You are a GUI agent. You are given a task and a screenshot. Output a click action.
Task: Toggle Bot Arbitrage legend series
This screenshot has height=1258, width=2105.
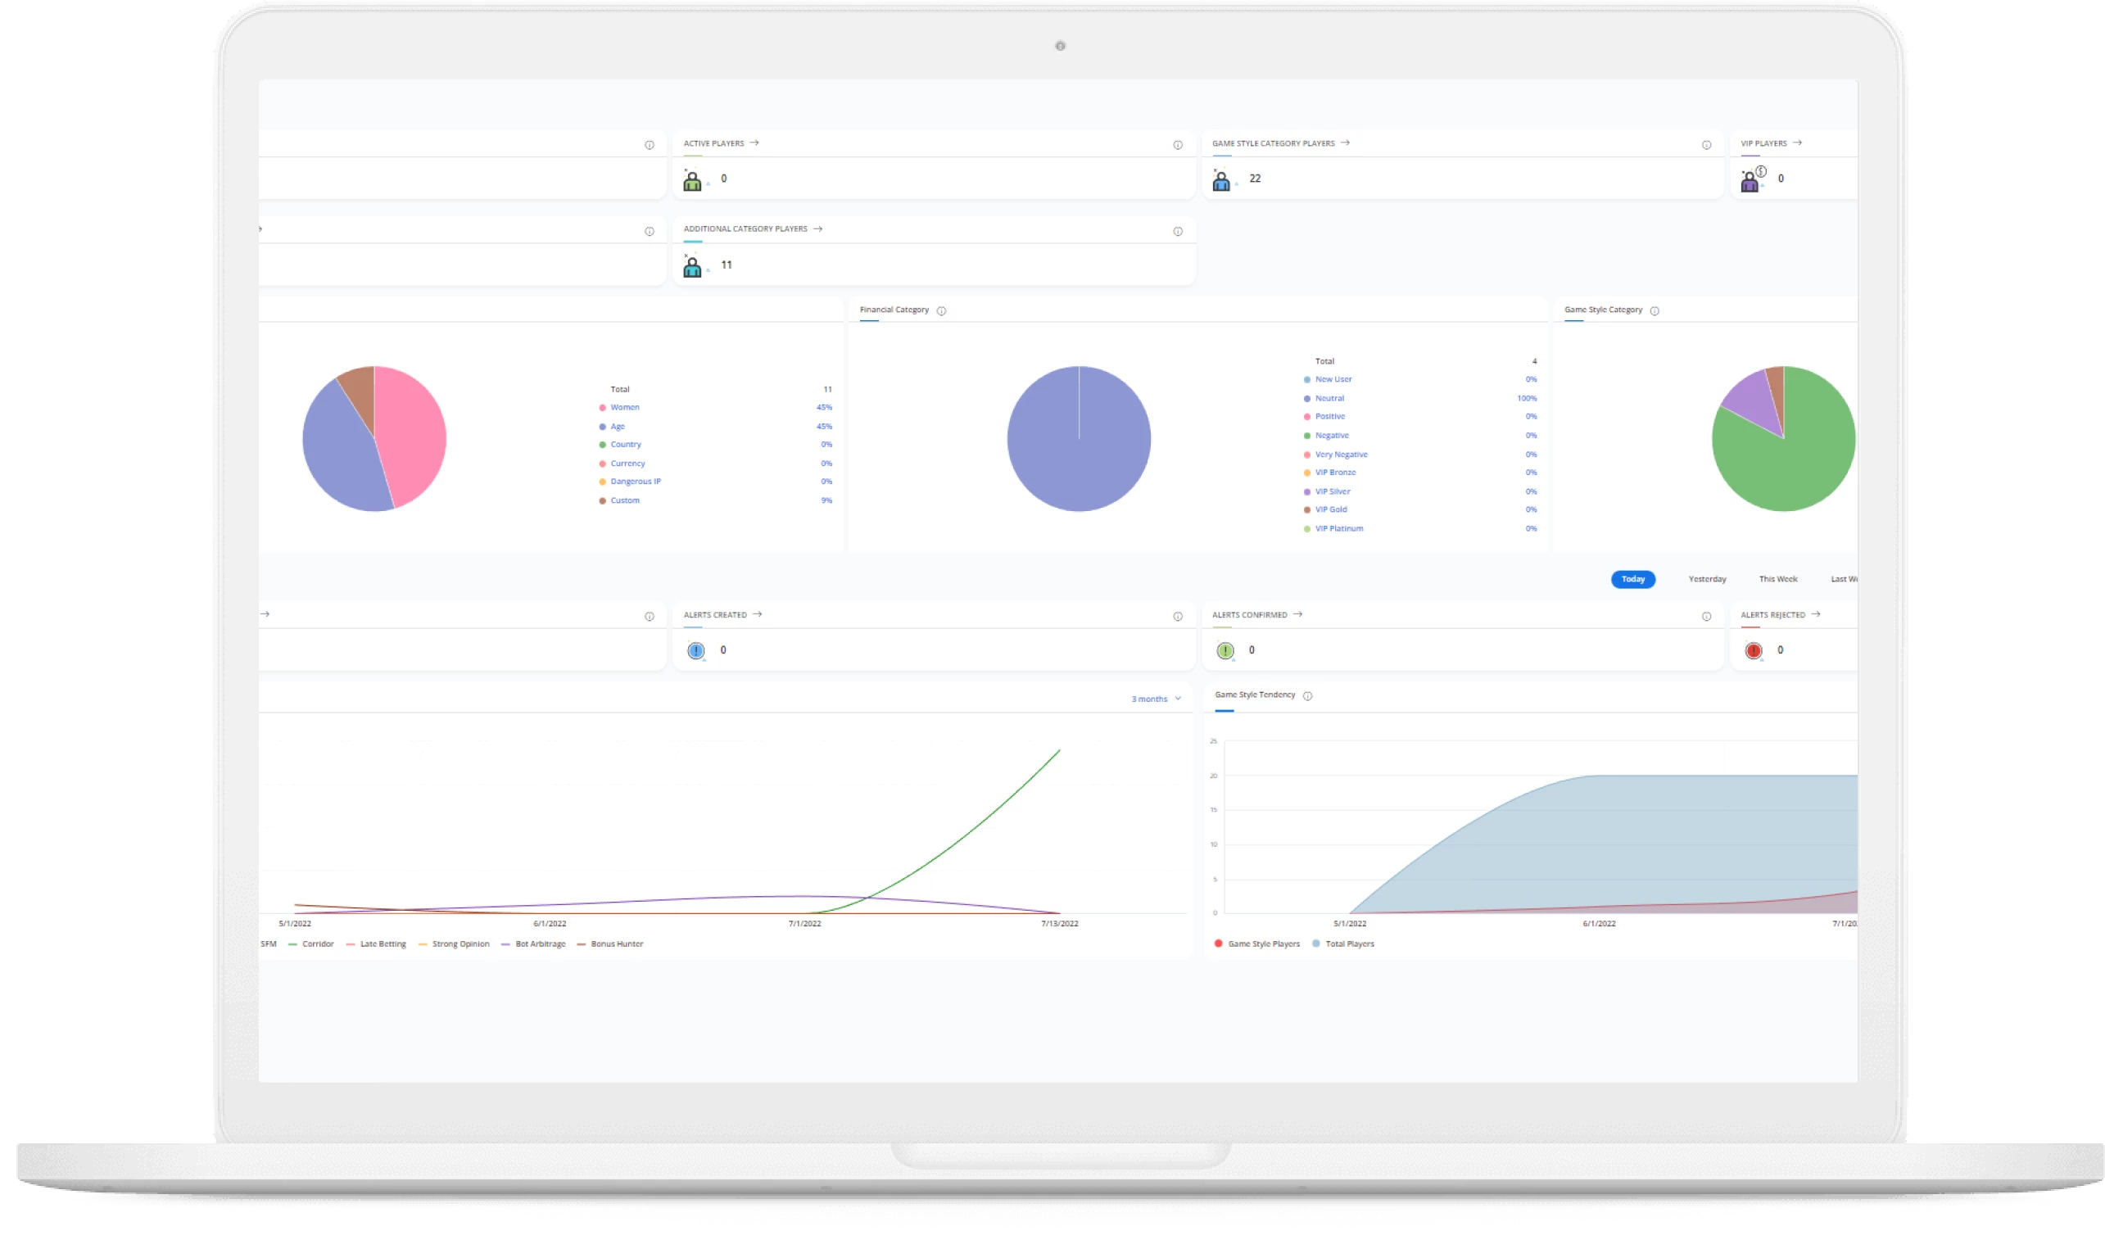(539, 944)
